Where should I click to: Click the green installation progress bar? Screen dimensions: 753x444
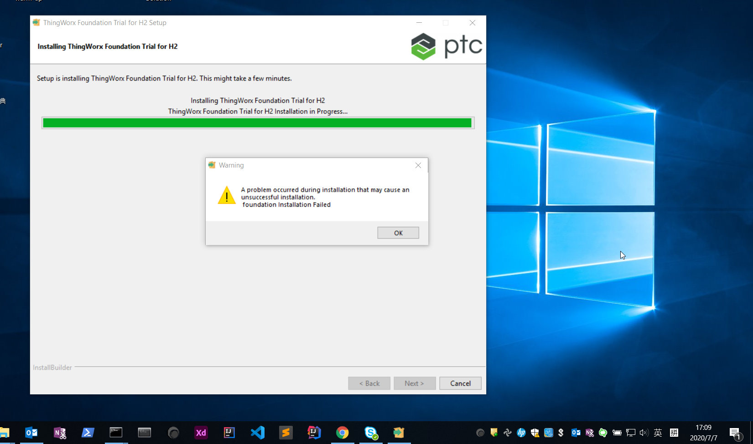click(258, 122)
